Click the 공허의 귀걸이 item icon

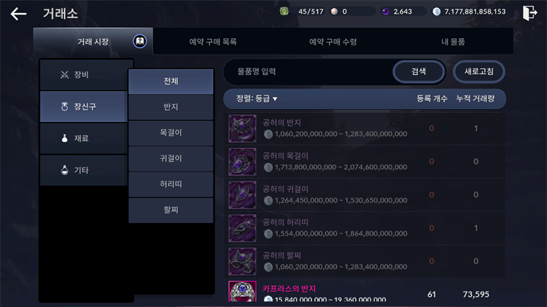(243, 195)
